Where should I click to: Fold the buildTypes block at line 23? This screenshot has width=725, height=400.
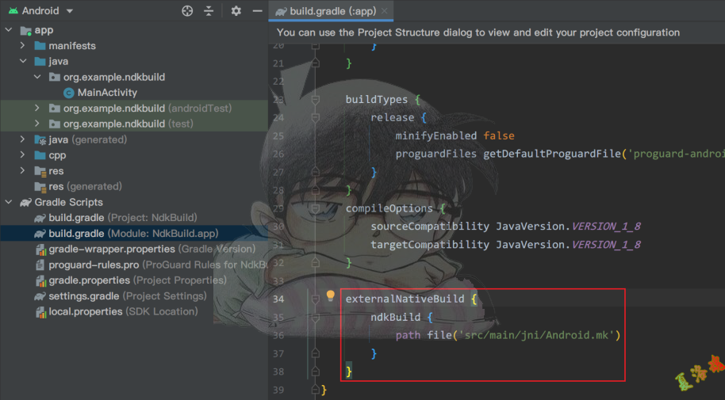coord(316,100)
